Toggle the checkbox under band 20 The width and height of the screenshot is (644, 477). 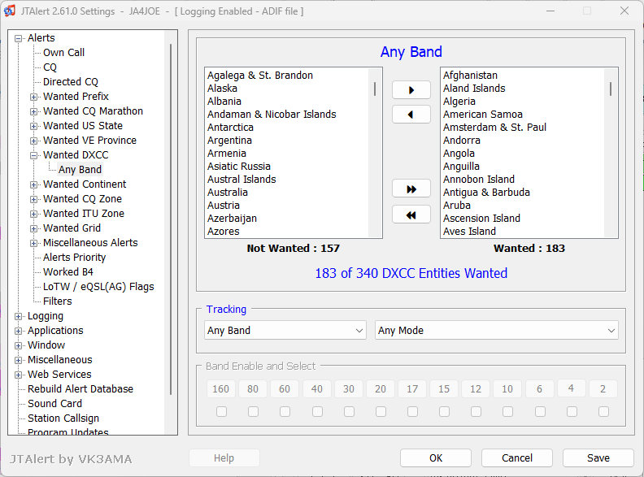[381, 411]
